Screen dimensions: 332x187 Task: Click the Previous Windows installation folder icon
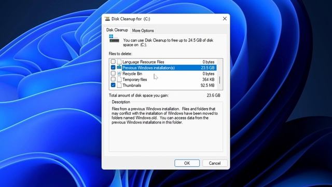[119, 68]
